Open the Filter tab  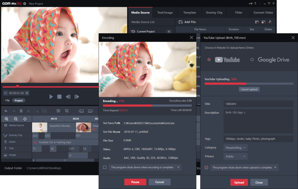(x=238, y=13)
